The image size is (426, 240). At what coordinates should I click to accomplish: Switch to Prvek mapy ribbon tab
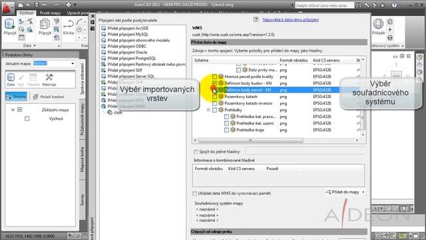(x=50, y=13)
